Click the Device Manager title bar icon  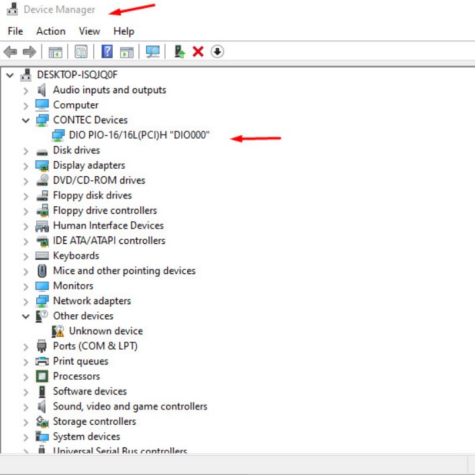[x=13, y=9]
